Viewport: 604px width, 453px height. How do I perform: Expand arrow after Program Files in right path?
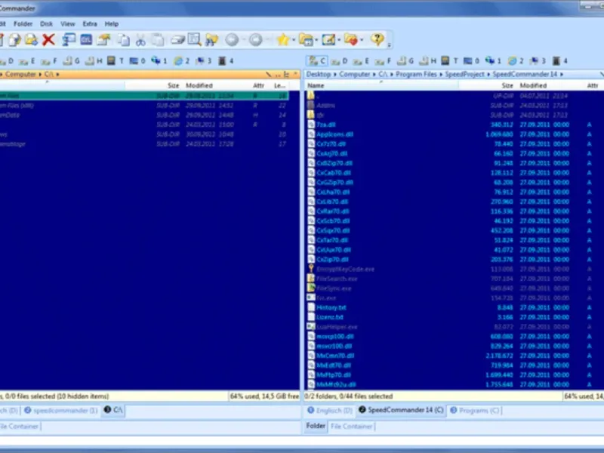(442, 74)
